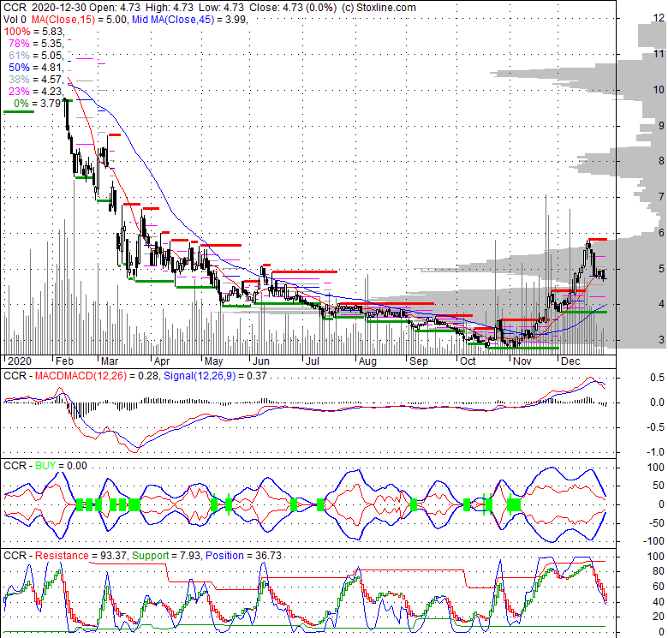Click the BUY panel axis value -100

tap(655, 541)
